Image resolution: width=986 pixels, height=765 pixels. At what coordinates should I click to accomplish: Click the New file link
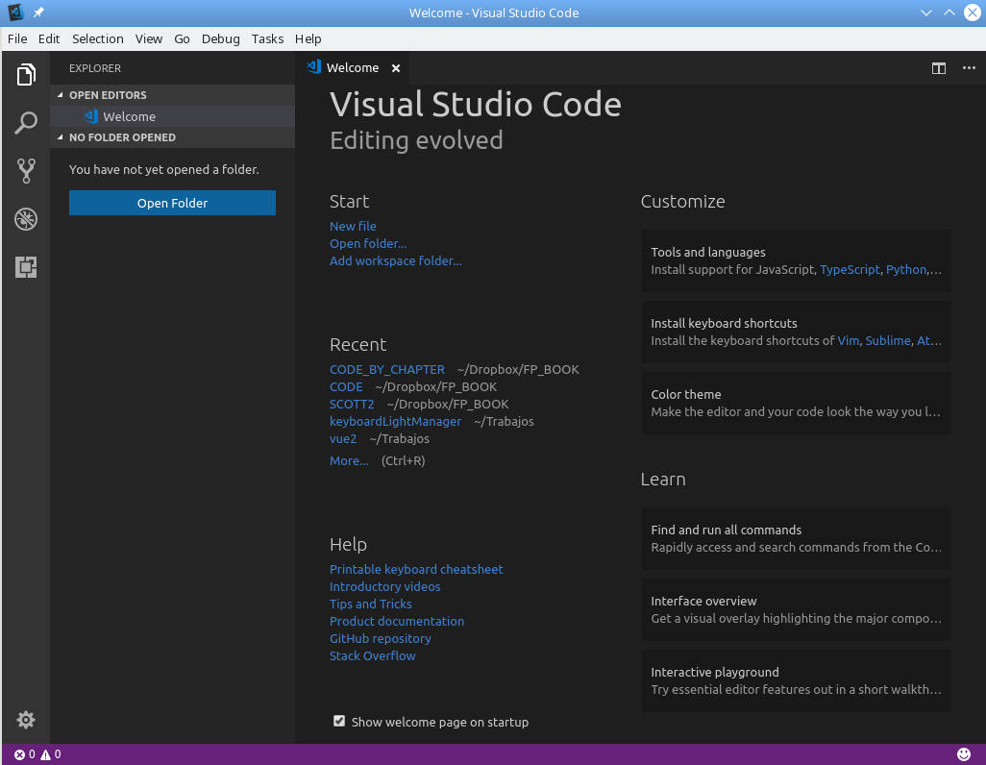click(353, 226)
